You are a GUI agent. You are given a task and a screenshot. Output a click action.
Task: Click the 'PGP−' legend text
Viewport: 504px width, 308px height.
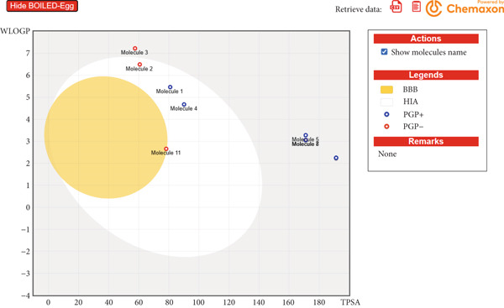(413, 127)
